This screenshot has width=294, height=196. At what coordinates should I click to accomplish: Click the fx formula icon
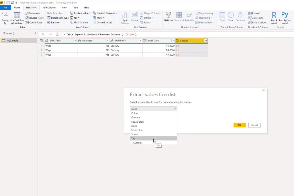[x=57, y=34]
